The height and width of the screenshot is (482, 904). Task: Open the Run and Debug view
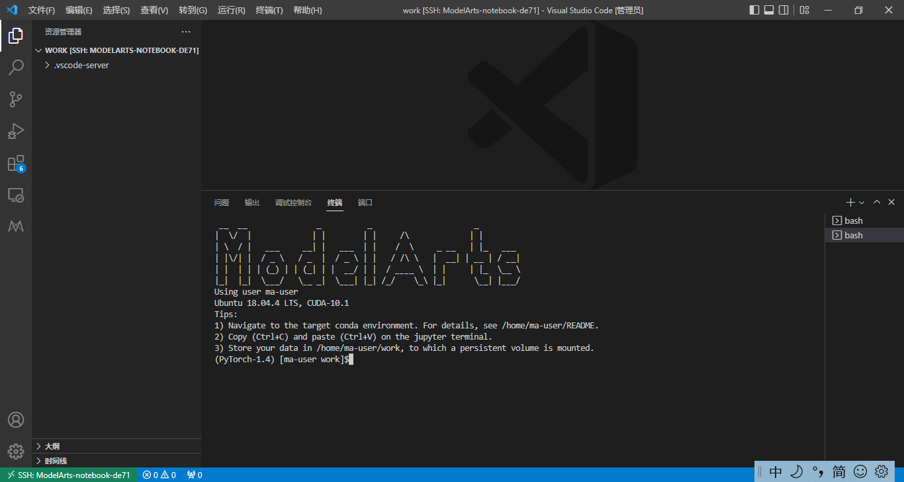coord(16,131)
